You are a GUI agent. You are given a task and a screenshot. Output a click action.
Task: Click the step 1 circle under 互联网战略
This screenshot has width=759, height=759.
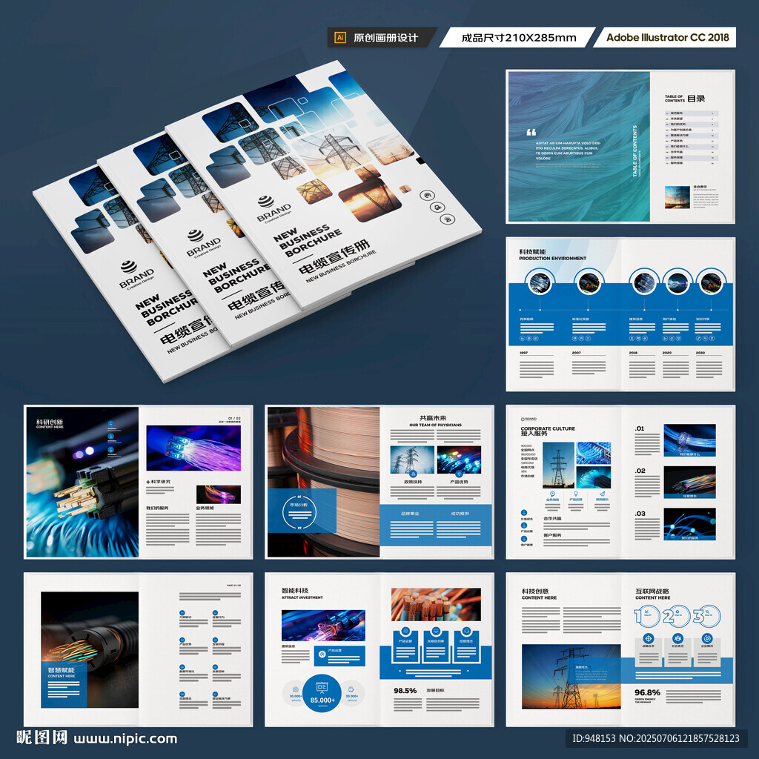click(x=646, y=616)
